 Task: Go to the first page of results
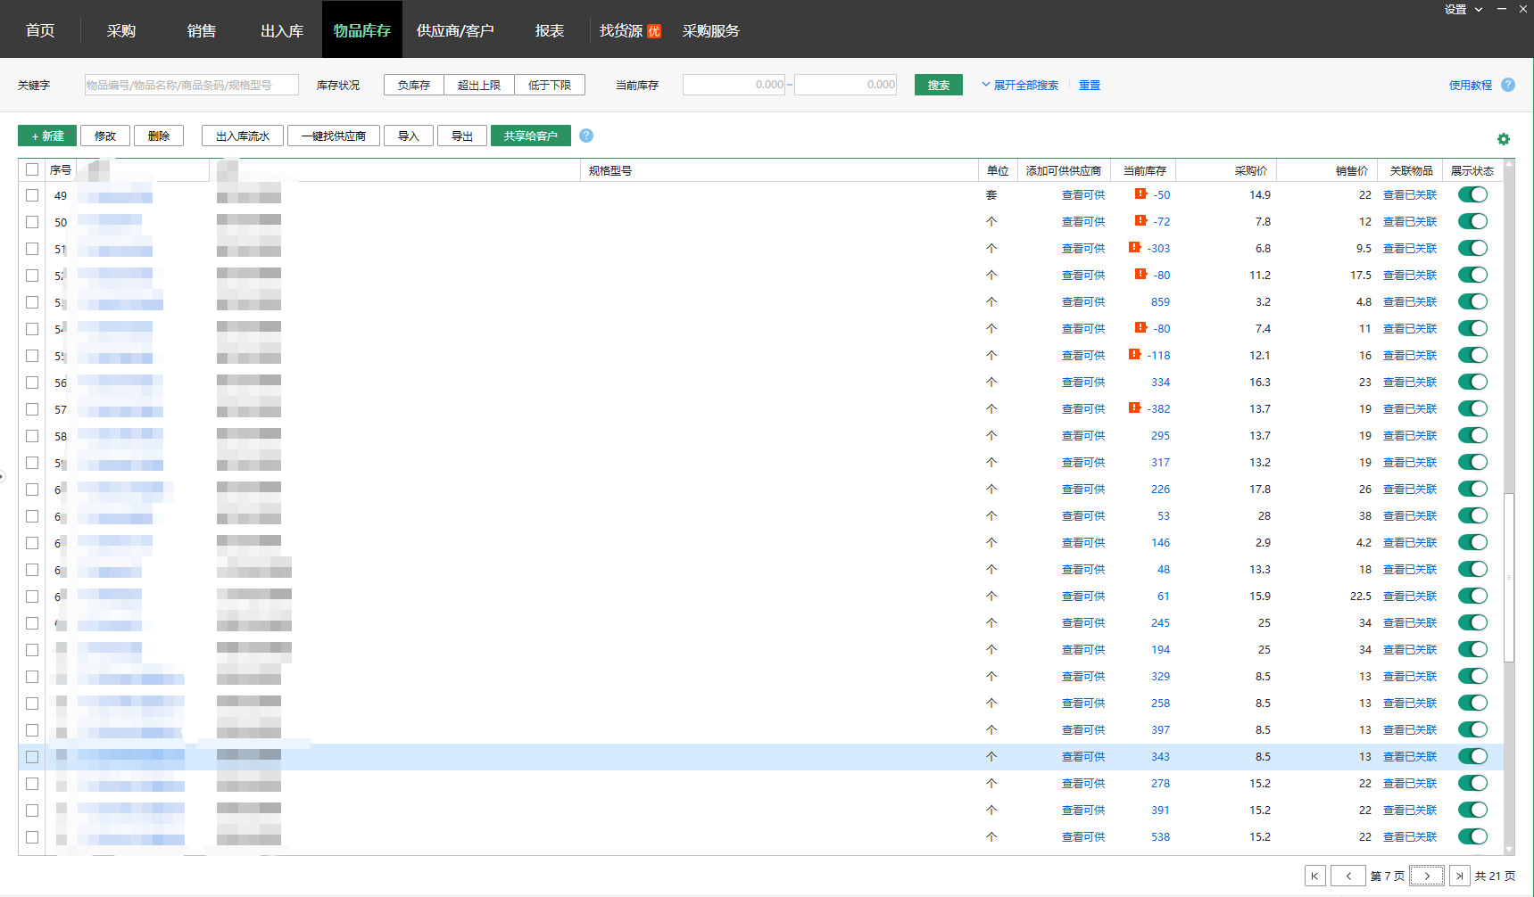(1314, 876)
